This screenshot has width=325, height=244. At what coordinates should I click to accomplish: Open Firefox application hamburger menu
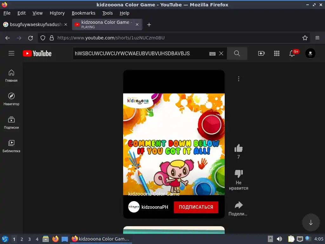(317, 38)
